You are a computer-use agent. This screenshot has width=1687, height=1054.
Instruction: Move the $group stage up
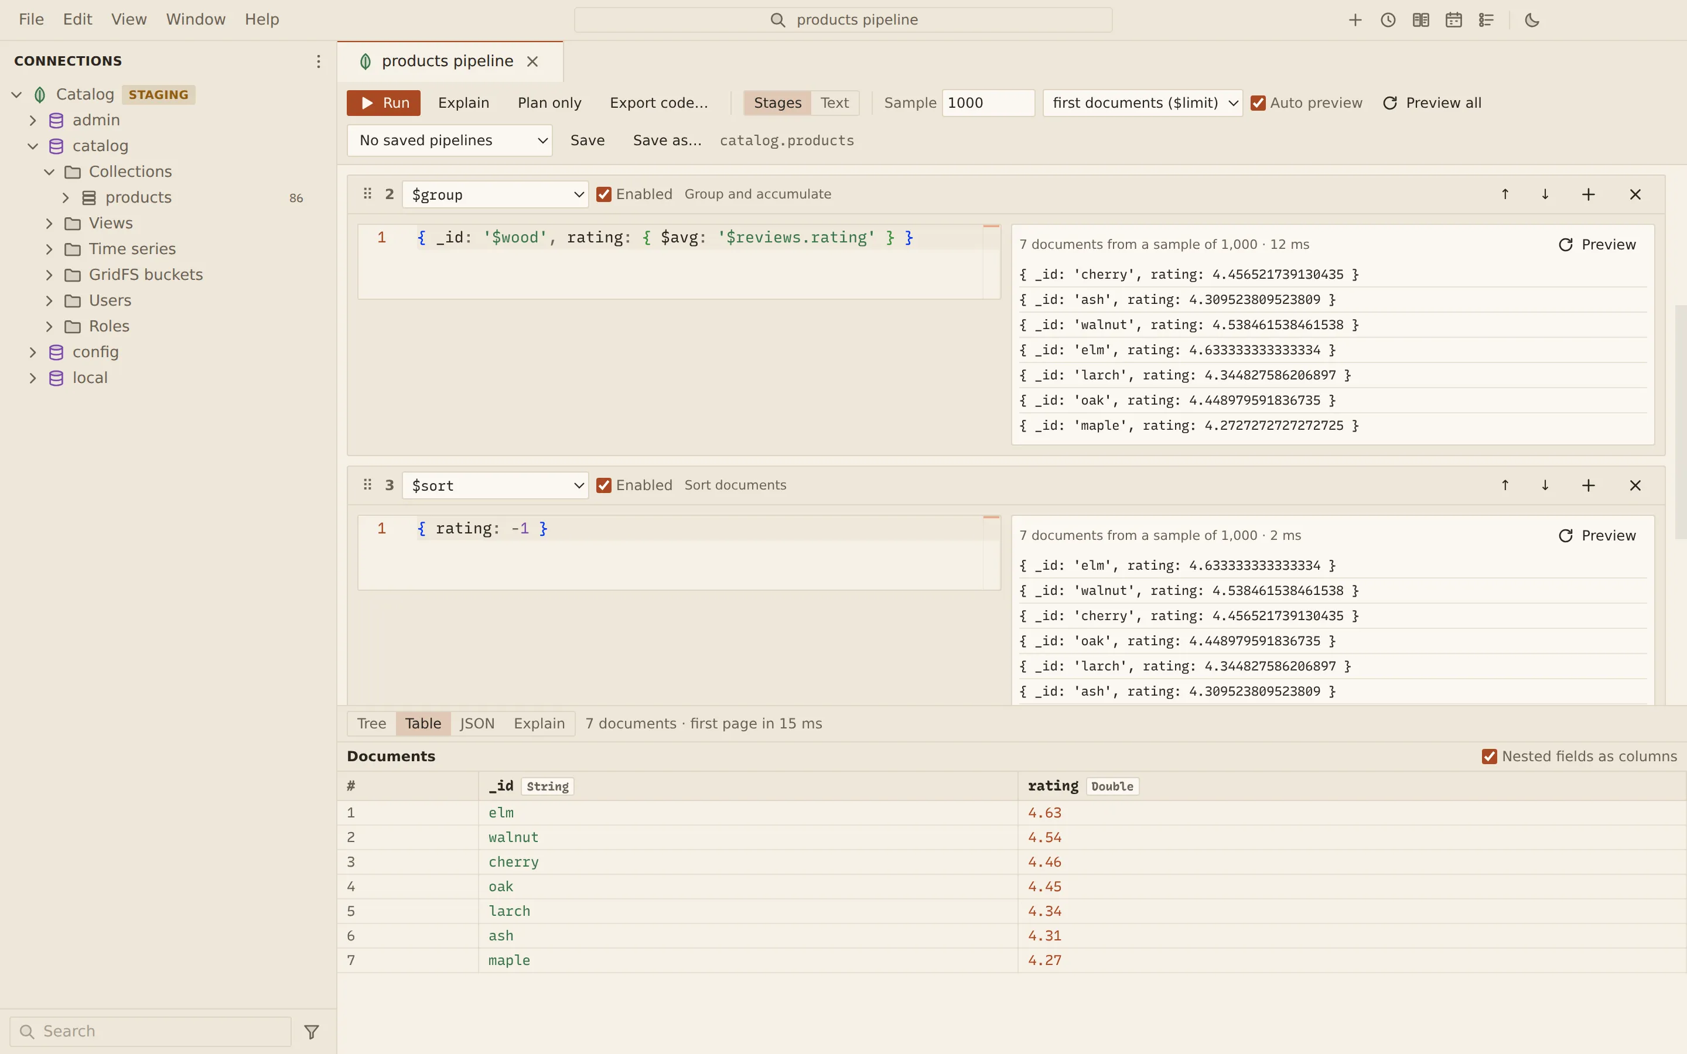point(1505,194)
